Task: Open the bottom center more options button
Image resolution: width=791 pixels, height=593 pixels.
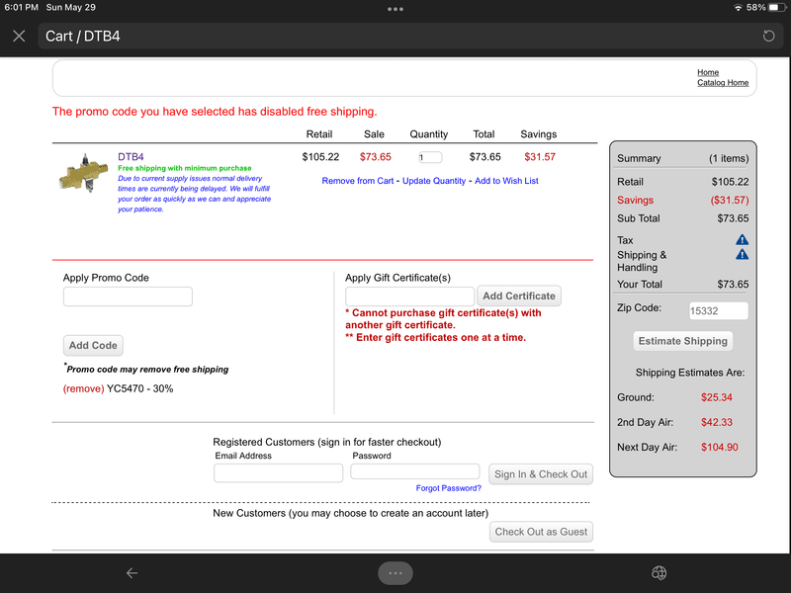Action: click(x=395, y=573)
